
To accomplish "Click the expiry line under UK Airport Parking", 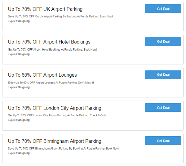I will (x=19, y=21).
